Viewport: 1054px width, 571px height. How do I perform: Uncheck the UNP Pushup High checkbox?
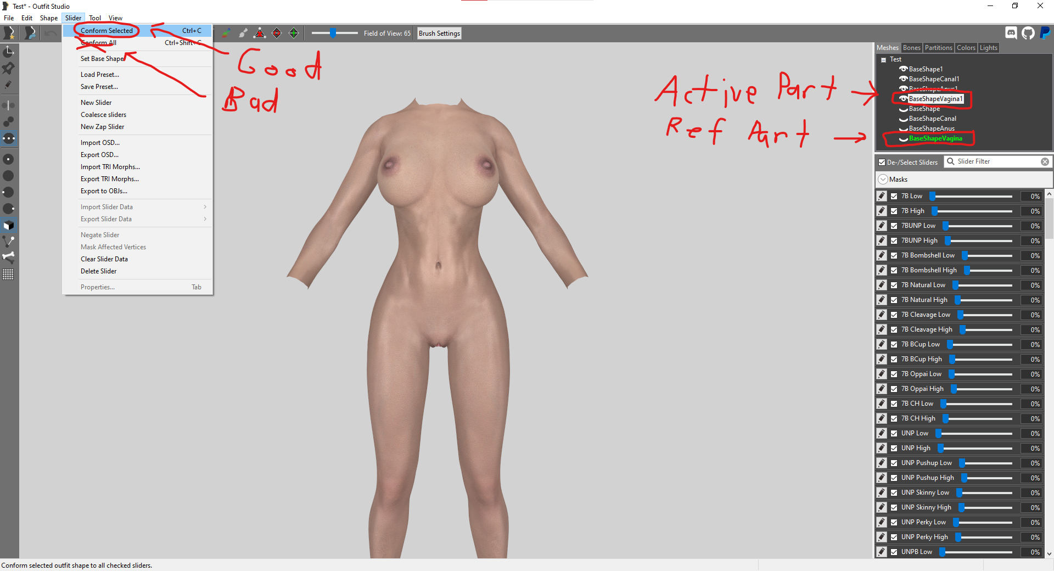click(894, 478)
